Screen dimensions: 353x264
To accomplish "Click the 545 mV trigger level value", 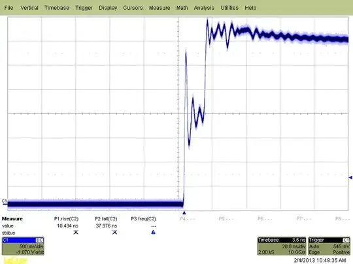I will [341, 246].
